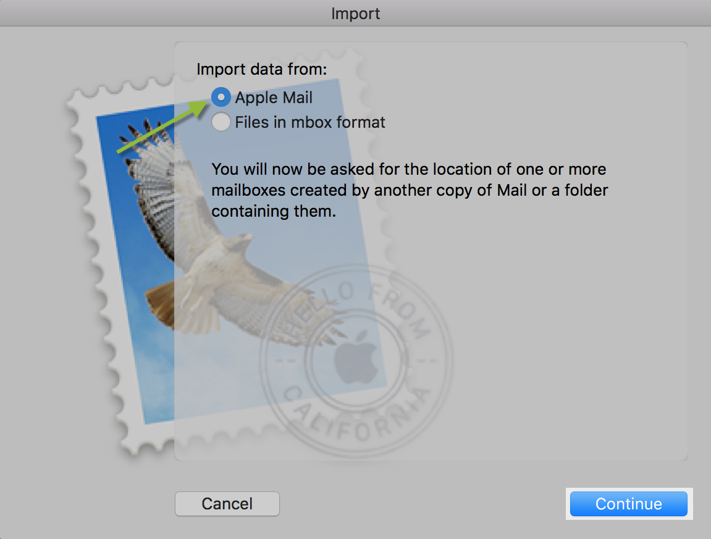This screenshot has width=711, height=539.
Task: Click the Import window title
Action: point(355,13)
